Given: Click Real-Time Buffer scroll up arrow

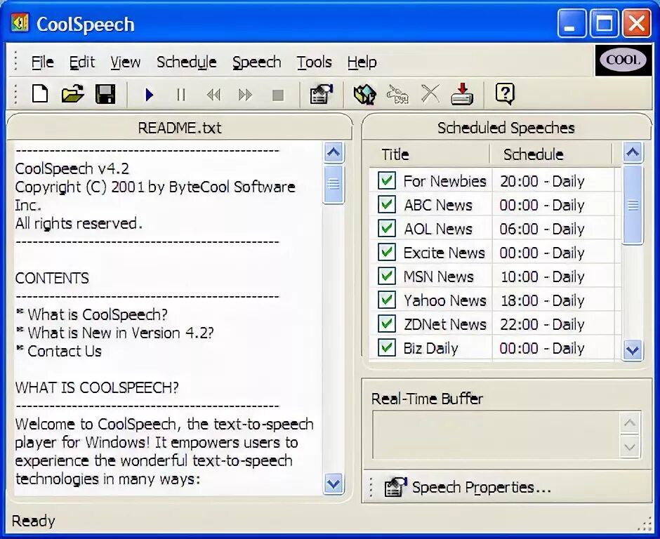Looking at the screenshot, I should pos(630,423).
